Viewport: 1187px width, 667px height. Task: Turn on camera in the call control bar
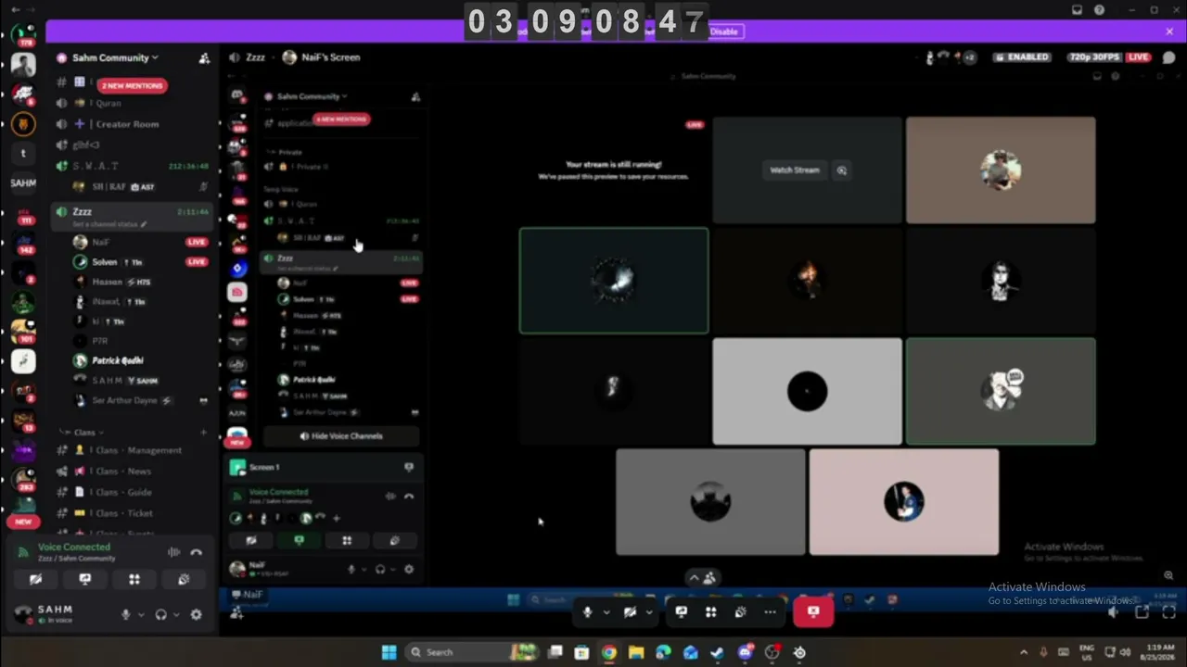[x=630, y=611]
